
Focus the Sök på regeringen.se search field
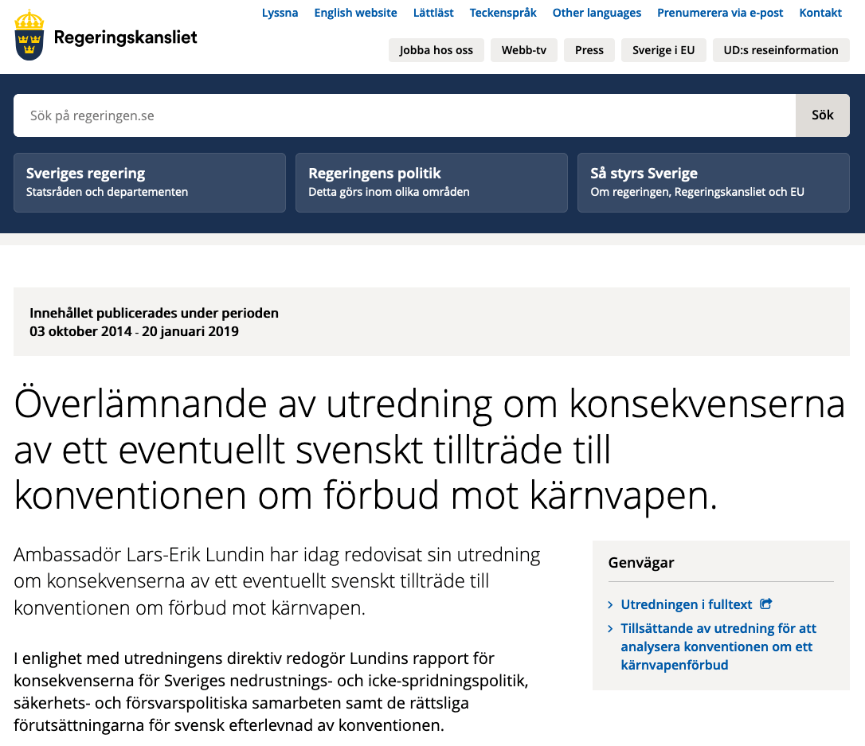[404, 115]
